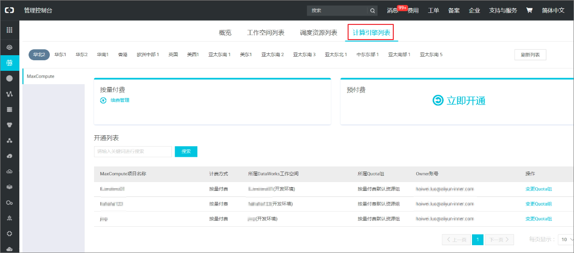Open the shopping cart icon
Image resolution: width=574 pixels, height=253 pixels.
(529, 10)
